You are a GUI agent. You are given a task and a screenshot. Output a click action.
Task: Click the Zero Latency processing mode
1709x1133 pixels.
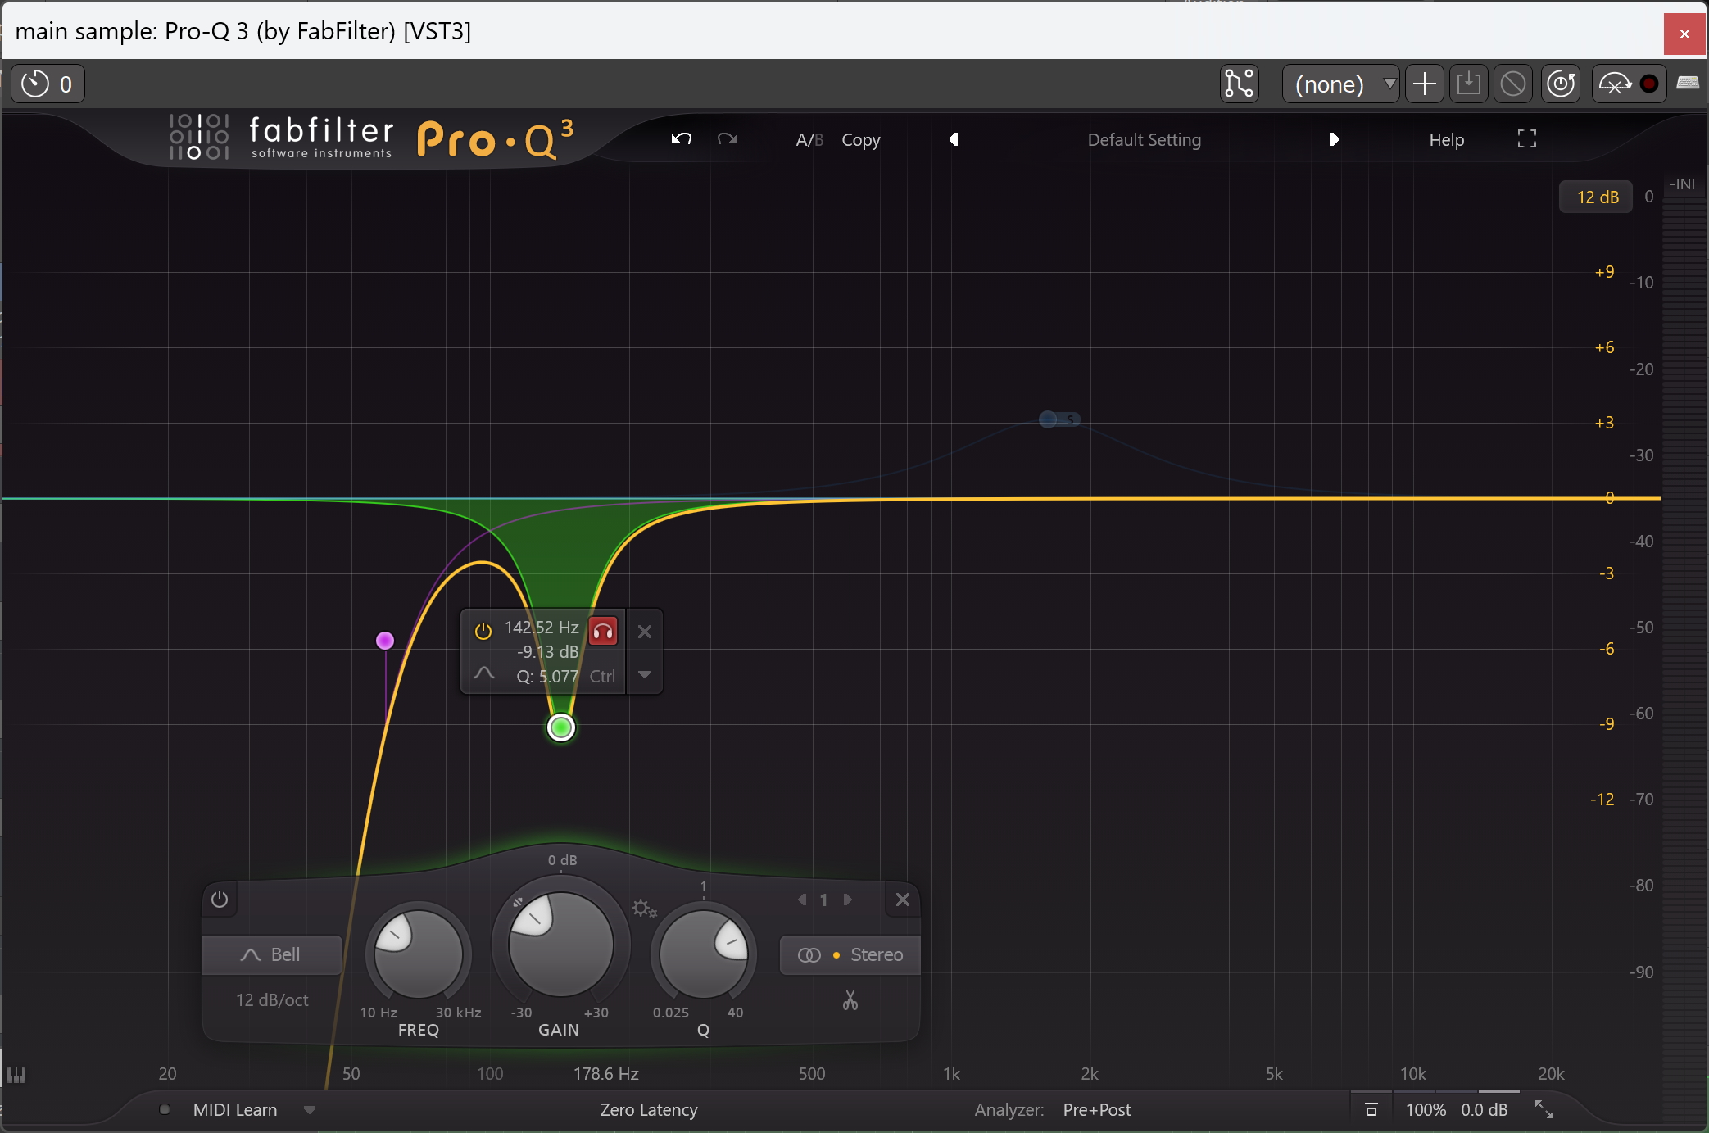[x=648, y=1110]
